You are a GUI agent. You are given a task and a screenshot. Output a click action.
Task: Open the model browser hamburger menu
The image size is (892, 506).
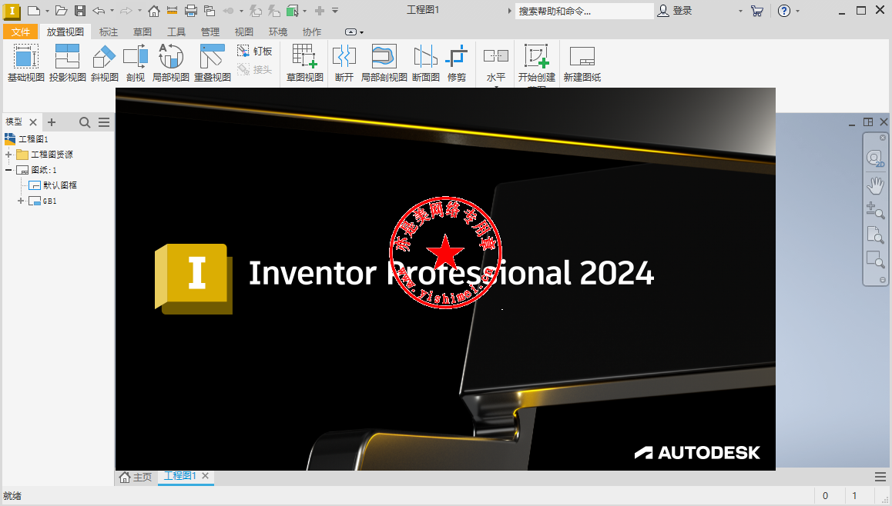tap(103, 122)
